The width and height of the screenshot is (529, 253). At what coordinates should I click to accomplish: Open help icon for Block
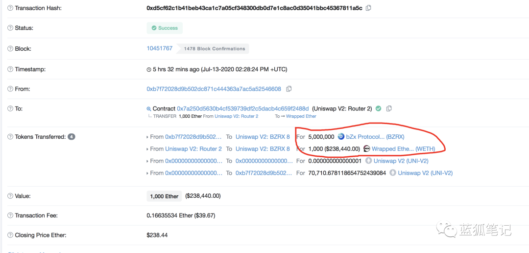coord(10,49)
